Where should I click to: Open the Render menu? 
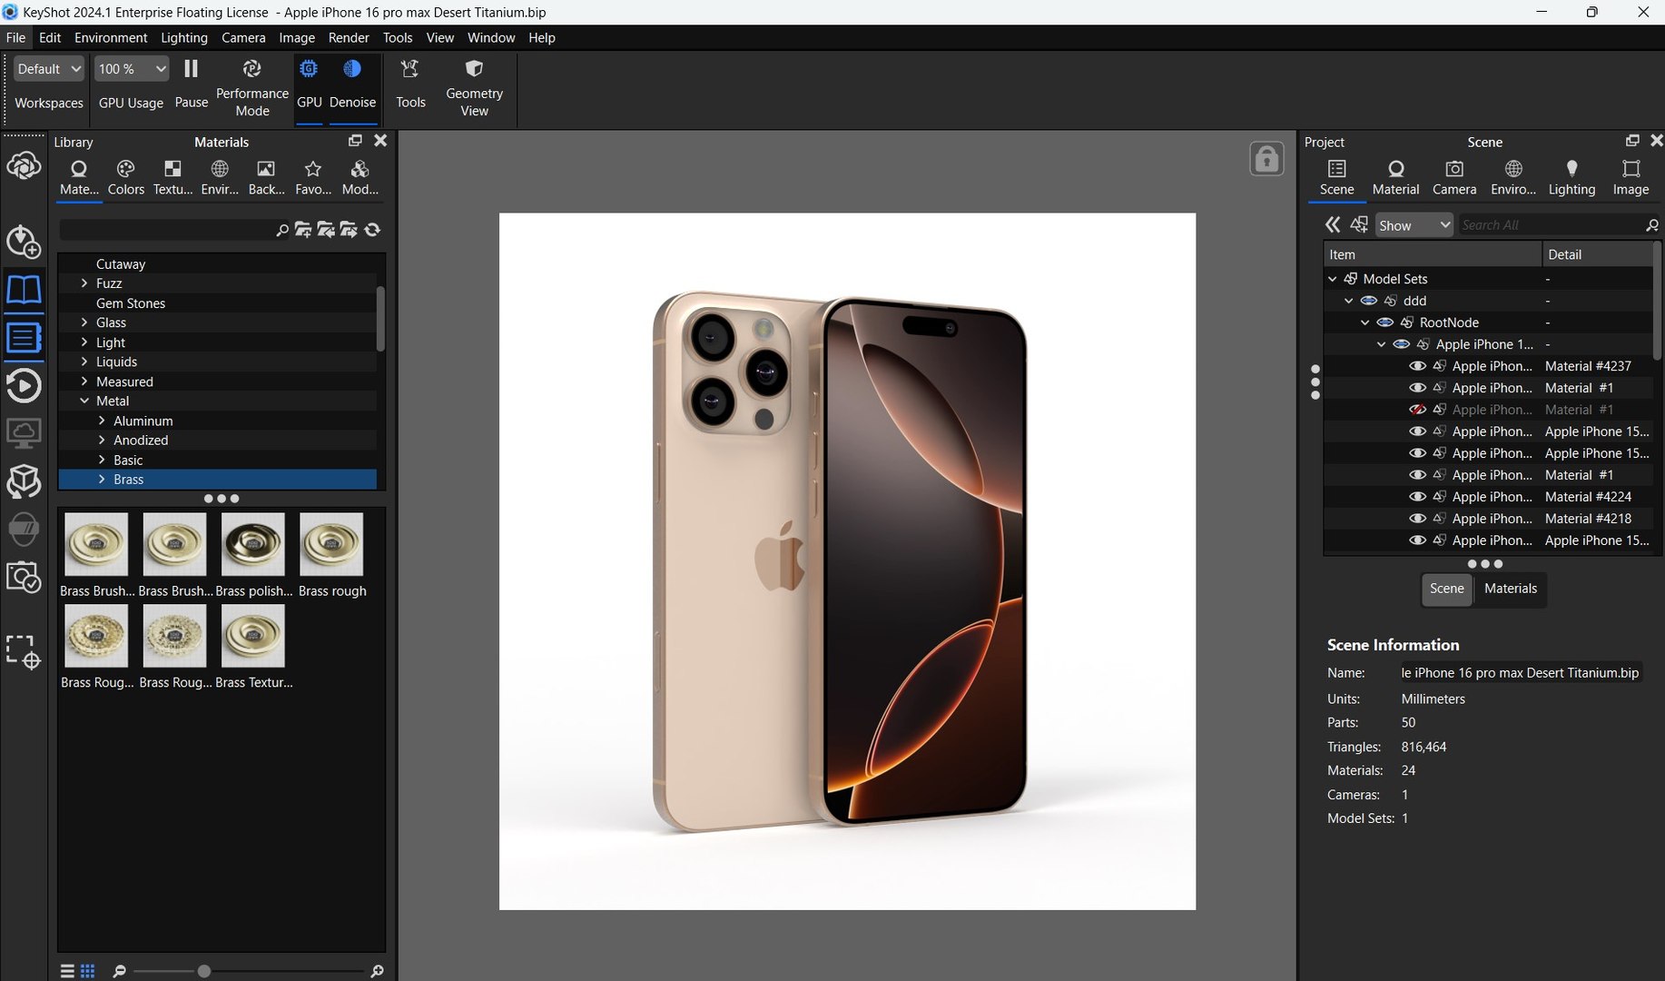(349, 37)
